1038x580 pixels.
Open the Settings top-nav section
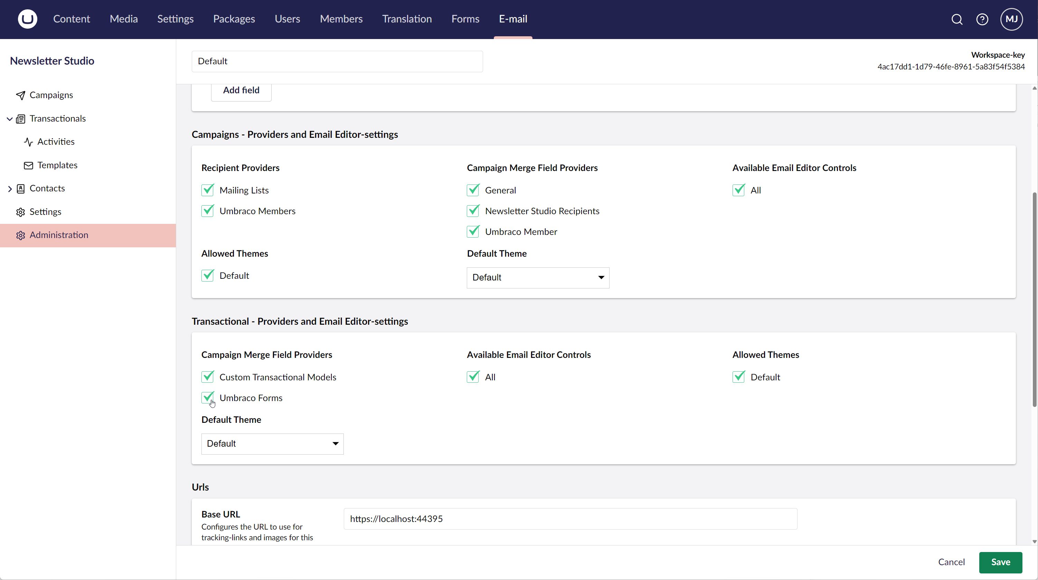(x=175, y=19)
